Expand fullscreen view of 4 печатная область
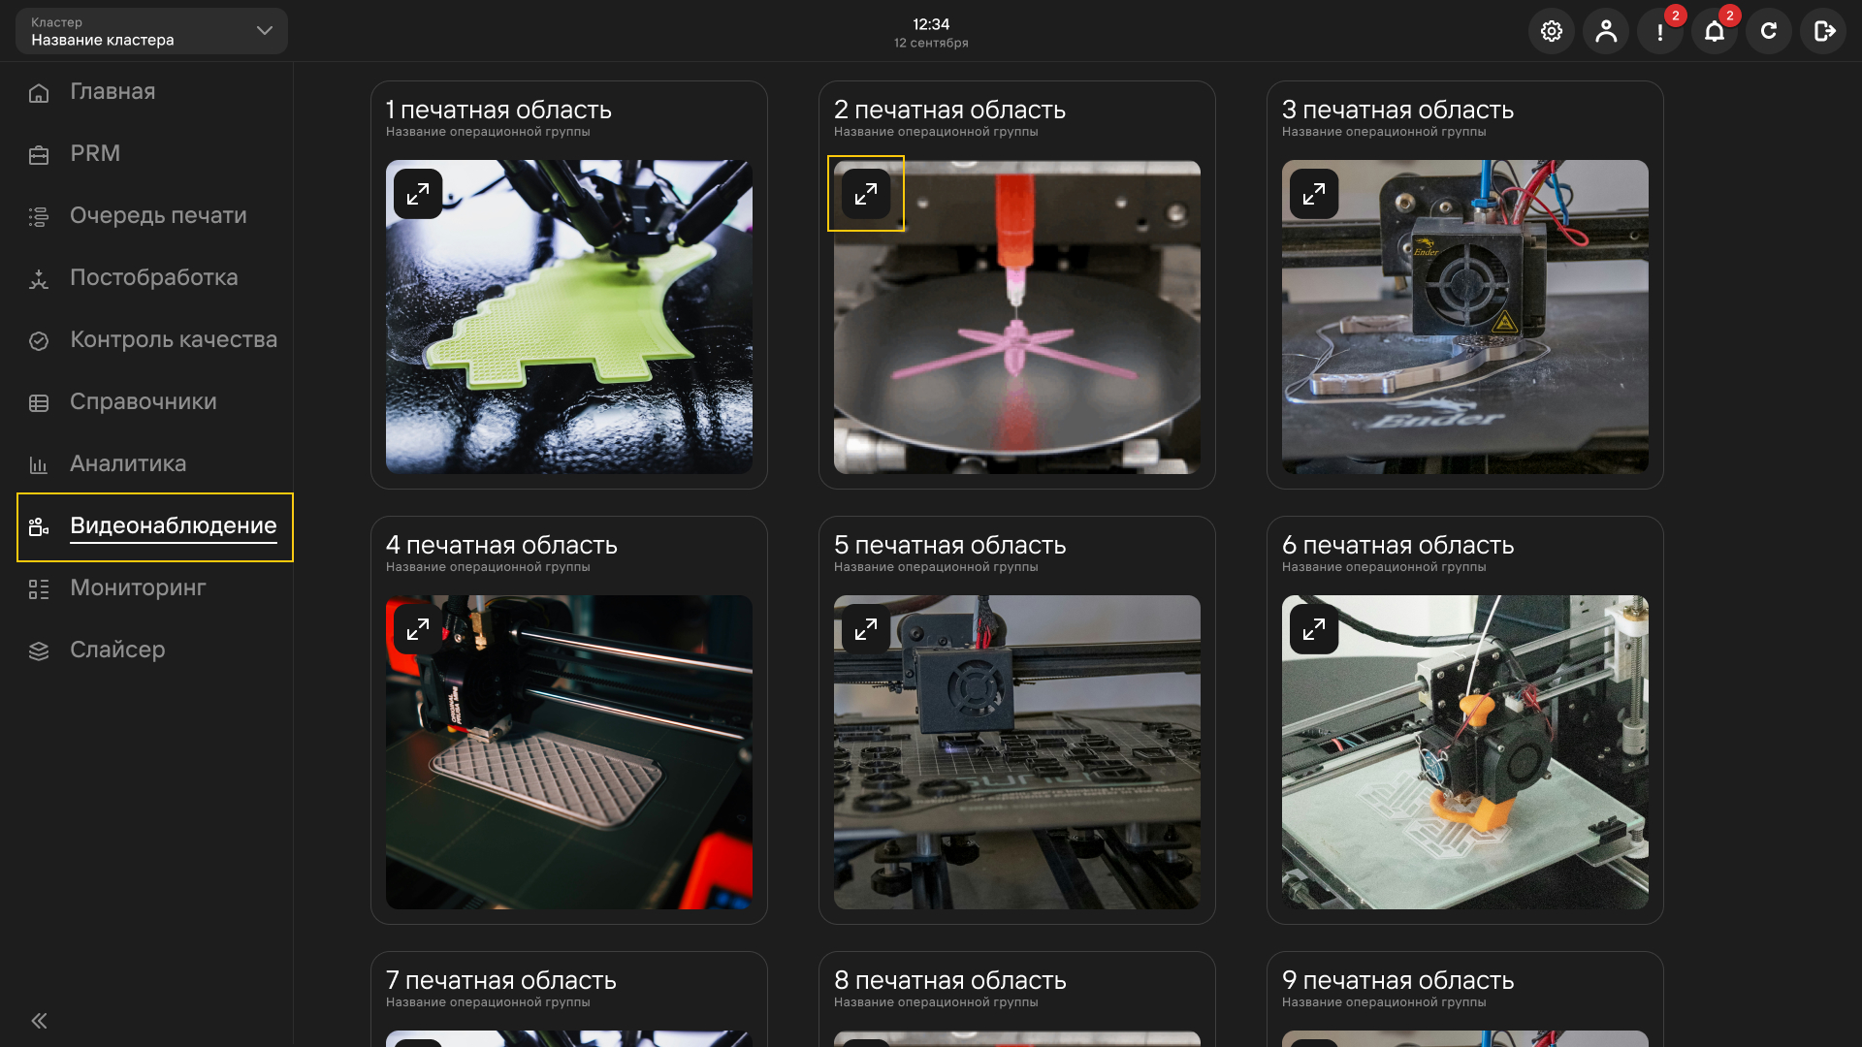 418,629
